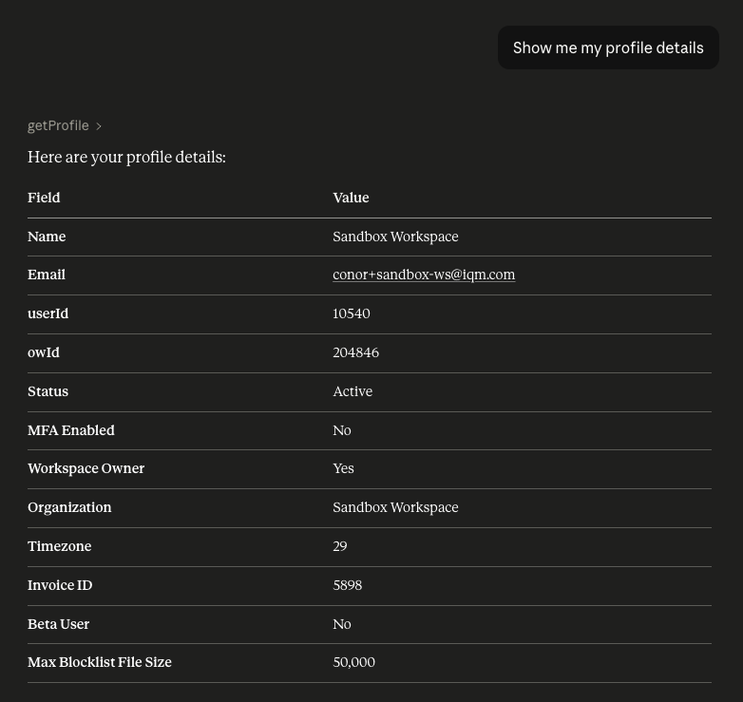The height and width of the screenshot is (702, 743).
Task: Click the 'userId' field label
Action: (x=48, y=313)
